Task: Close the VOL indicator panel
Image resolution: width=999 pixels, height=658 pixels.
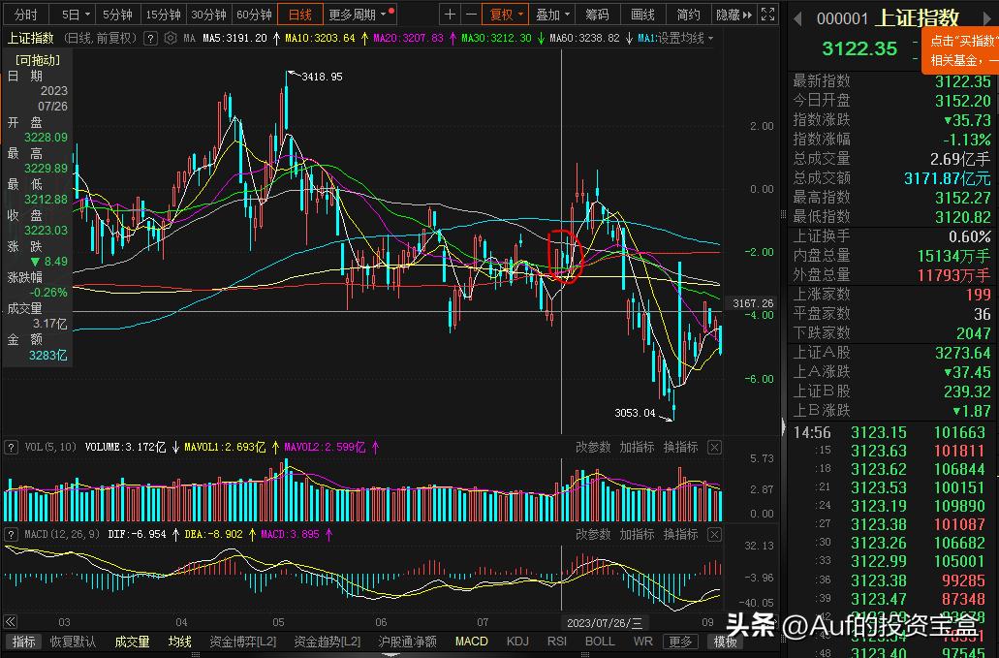Action: click(x=714, y=447)
